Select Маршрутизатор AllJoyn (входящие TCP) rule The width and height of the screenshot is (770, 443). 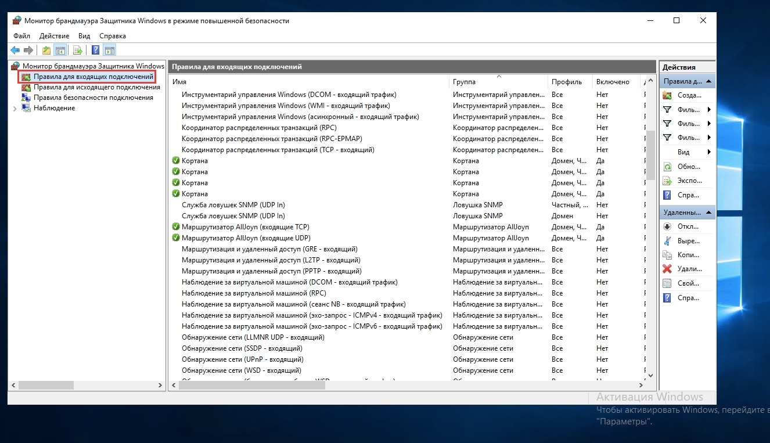coord(245,227)
